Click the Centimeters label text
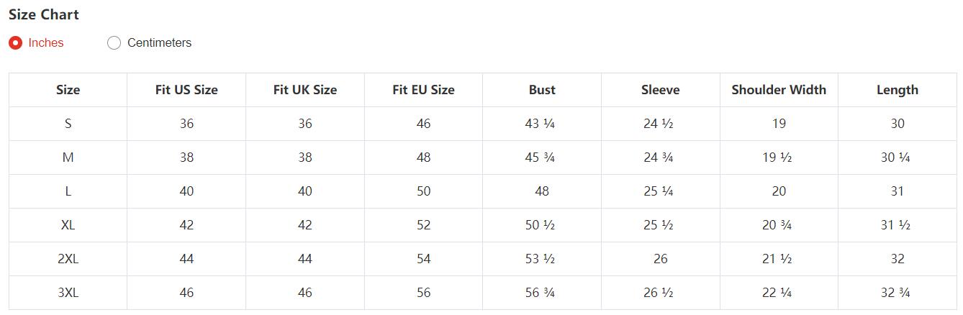This screenshot has width=963, height=315. 159,43
